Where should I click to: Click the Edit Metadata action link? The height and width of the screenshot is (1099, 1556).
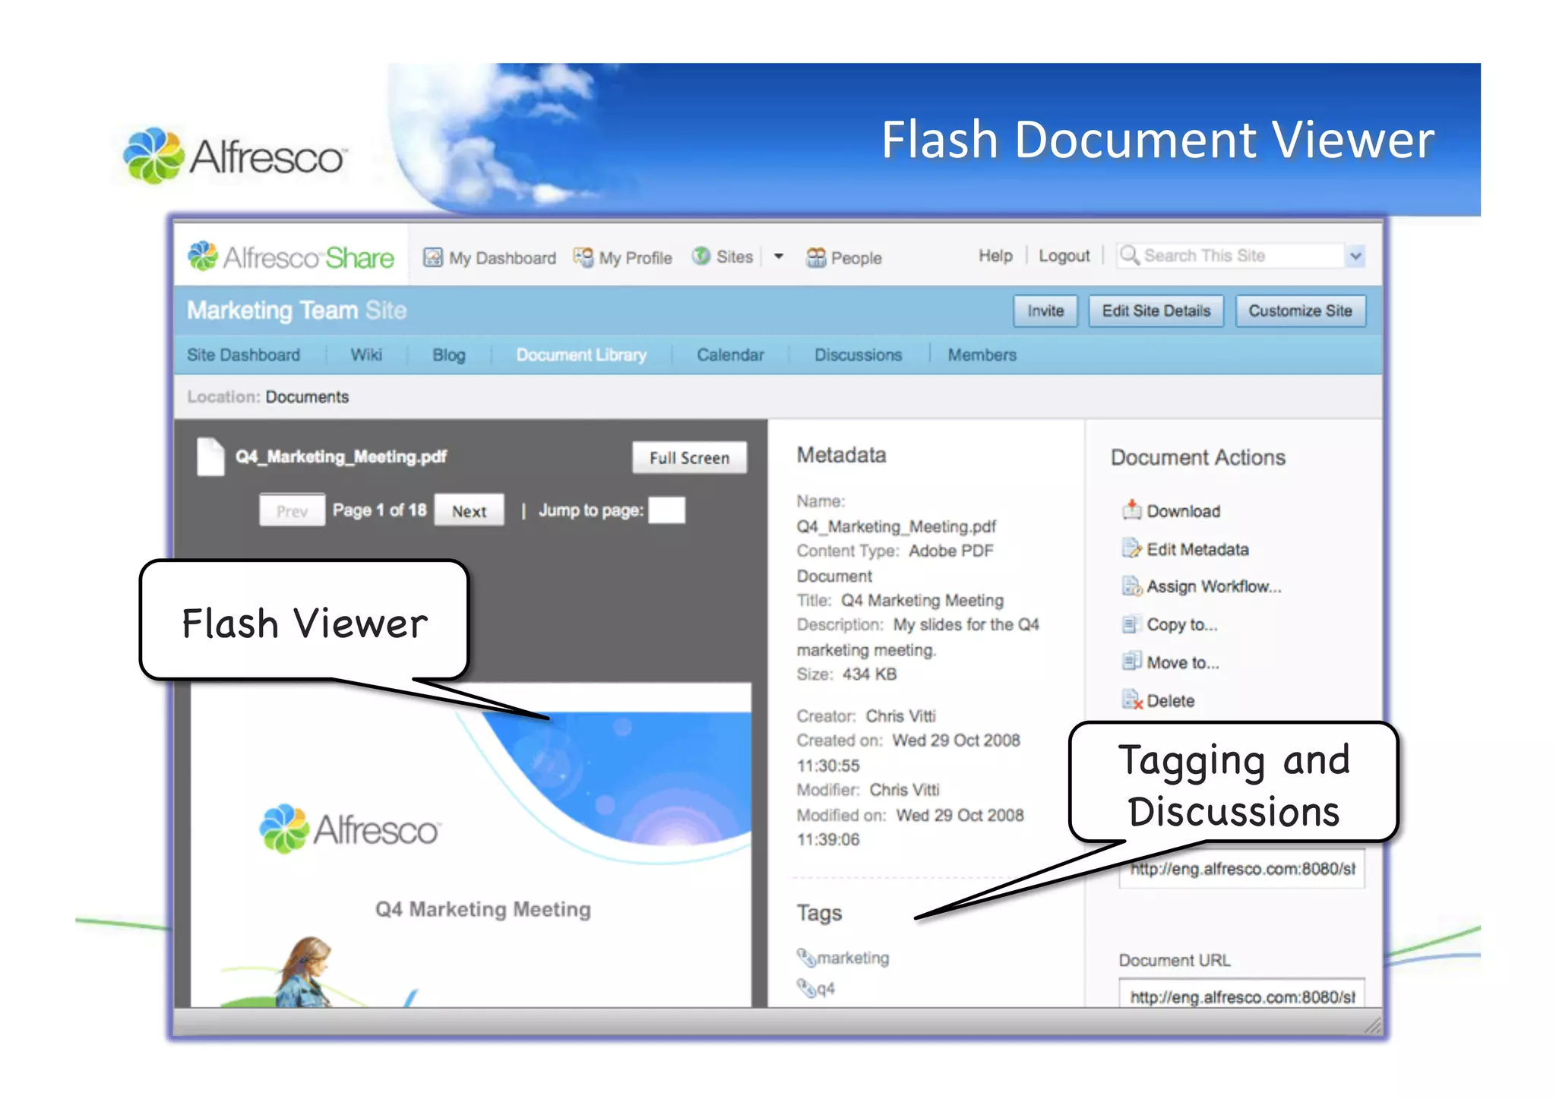pyautogui.click(x=1197, y=549)
